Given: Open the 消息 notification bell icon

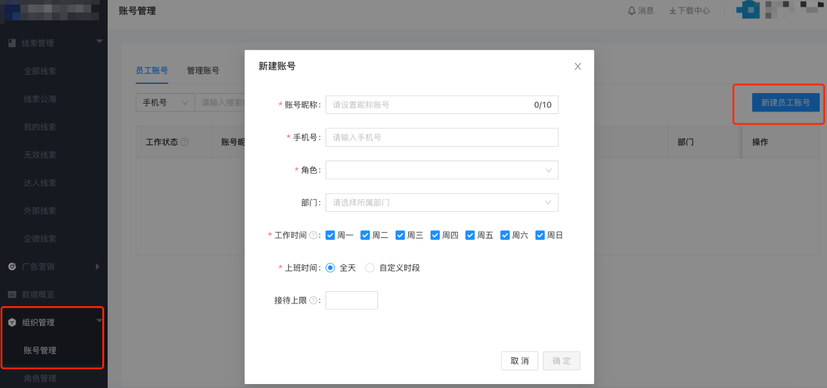Looking at the screenshot, I should pos(630,10).
